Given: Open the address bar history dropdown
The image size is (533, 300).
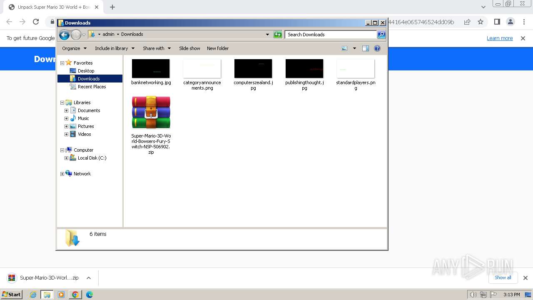Looking at the screenshot, I should click(x=267, y=35).
